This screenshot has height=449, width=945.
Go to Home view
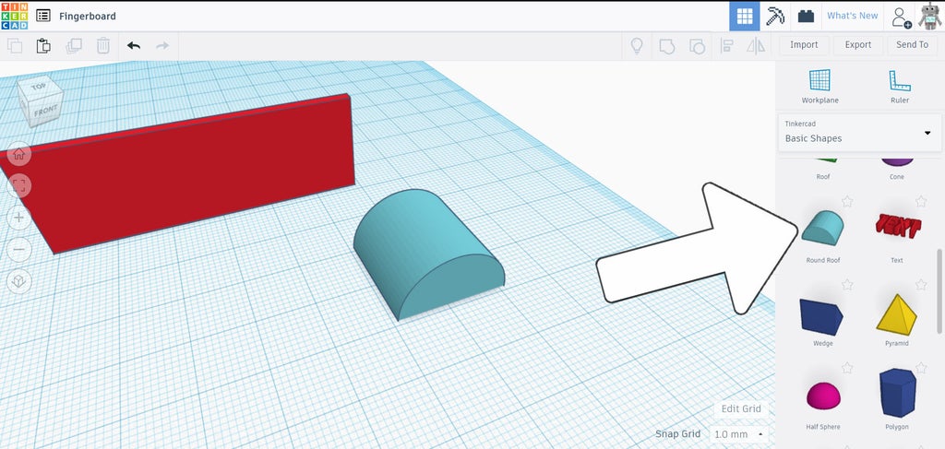[18, 154]
